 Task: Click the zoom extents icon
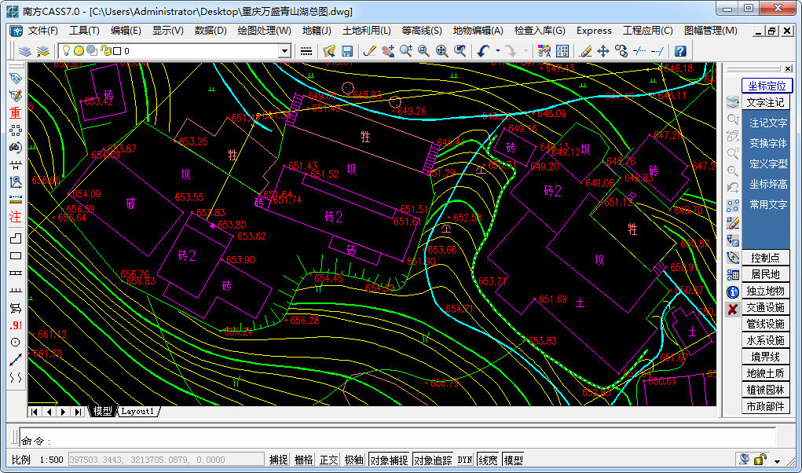point(442,50)
